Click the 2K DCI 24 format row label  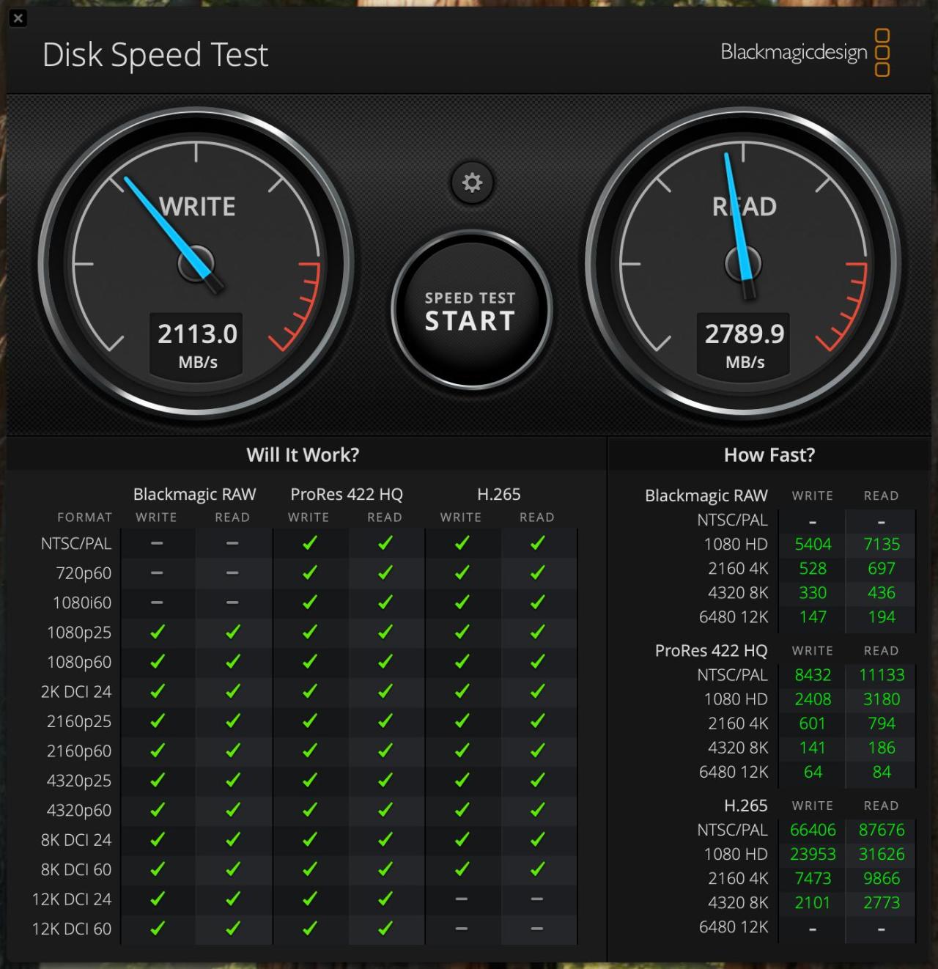(76, 692)
